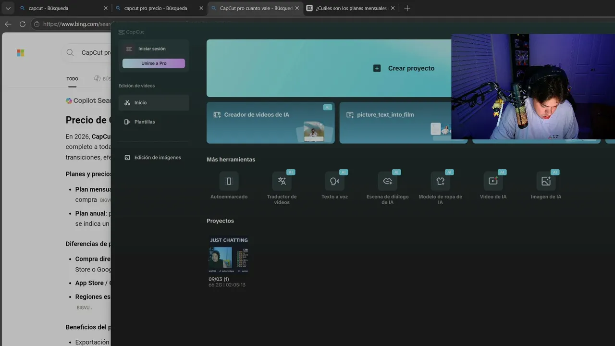Select the 'CapCut pro cuanto vale' tab

[255, 8]
